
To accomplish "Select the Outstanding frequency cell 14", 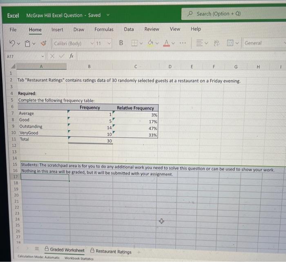I will coord(90,128).
